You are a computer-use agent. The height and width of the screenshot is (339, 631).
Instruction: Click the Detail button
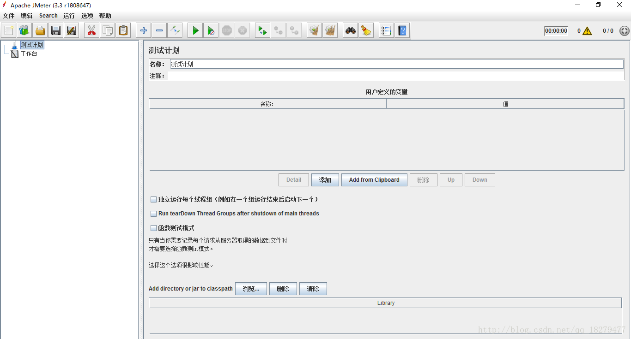pos(294,180)
